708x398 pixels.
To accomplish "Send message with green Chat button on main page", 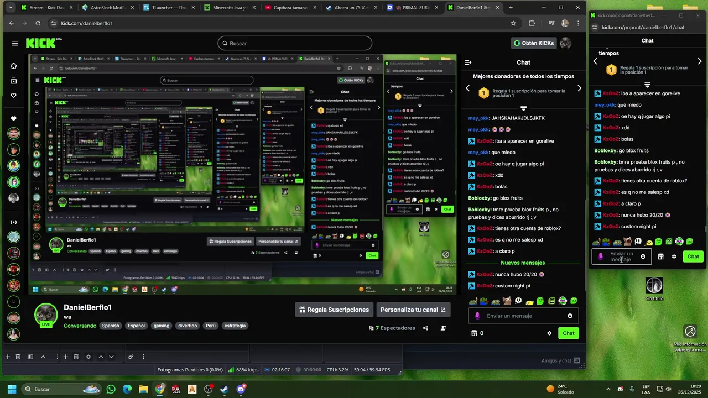I will click(569, 333).
